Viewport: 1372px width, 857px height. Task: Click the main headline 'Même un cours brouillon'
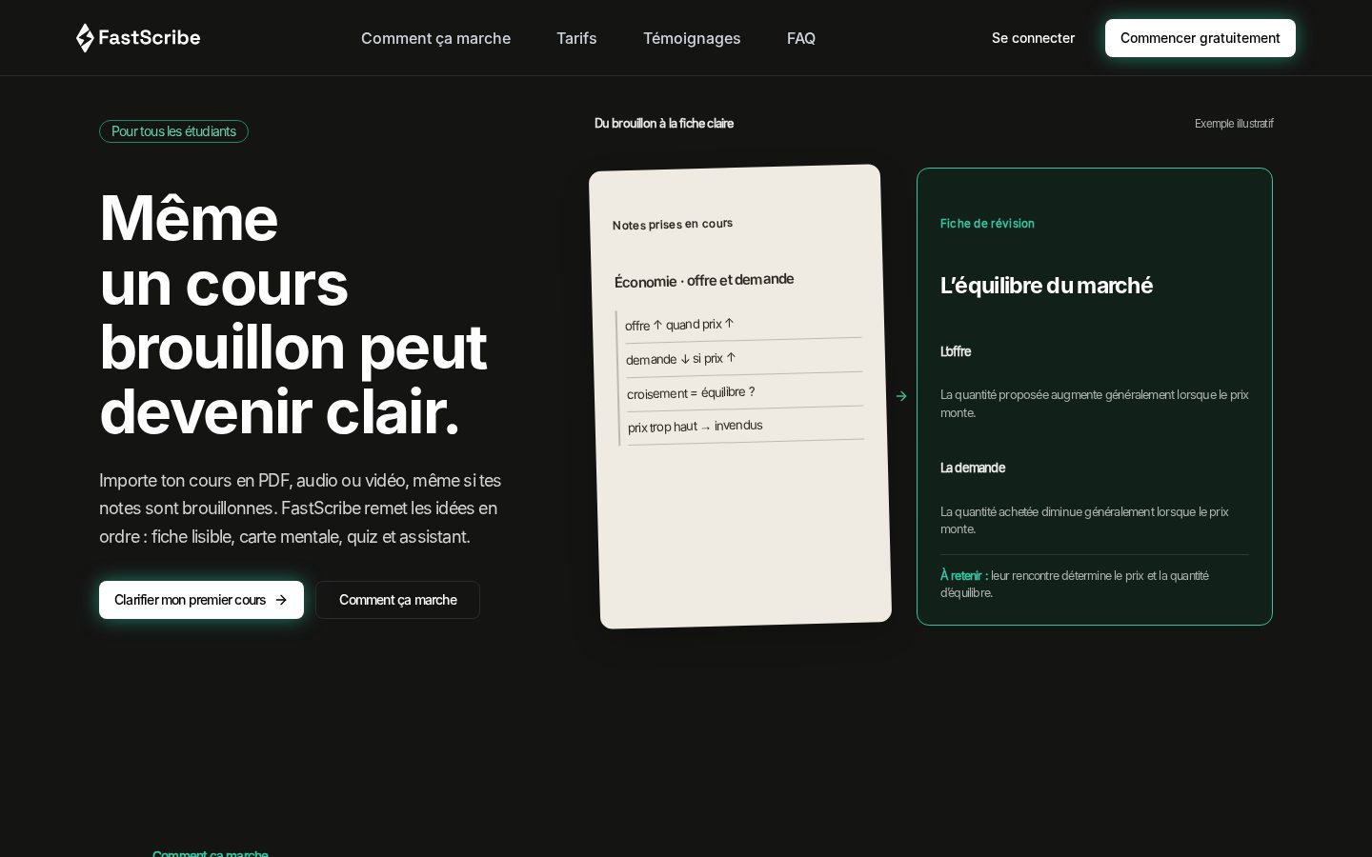[x=293, y=314]
